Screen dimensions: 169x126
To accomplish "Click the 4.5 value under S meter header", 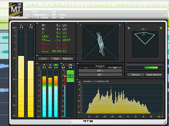I will click(x=50, y=67).
